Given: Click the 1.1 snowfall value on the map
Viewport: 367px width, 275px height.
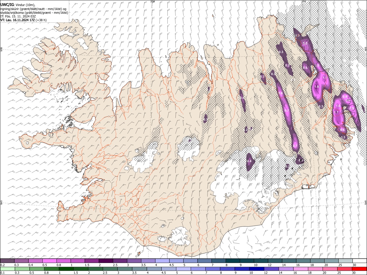Looking at the screenshot, I should coord(325,78).
